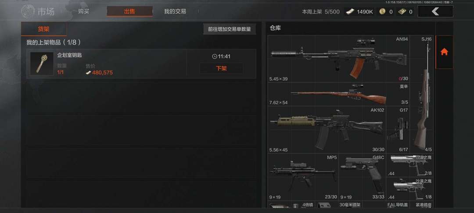Select the bottom Desert Eagle with 1/8 ammo
The width and height of the screenshot is (474, 213).
(x=409, y=189)
